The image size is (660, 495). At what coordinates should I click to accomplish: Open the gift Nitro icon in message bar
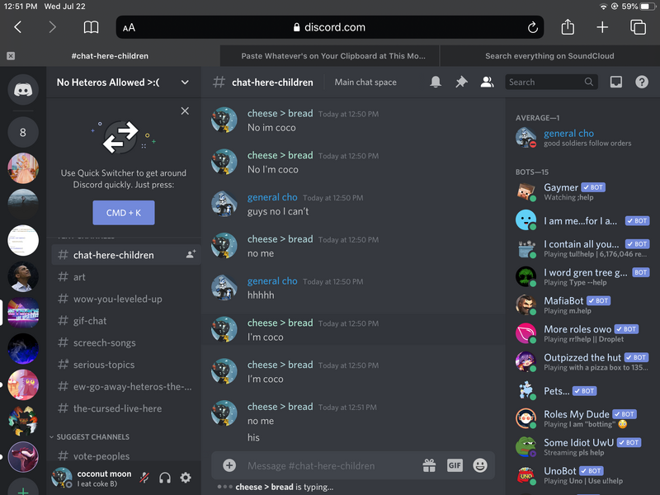[429, 465]
